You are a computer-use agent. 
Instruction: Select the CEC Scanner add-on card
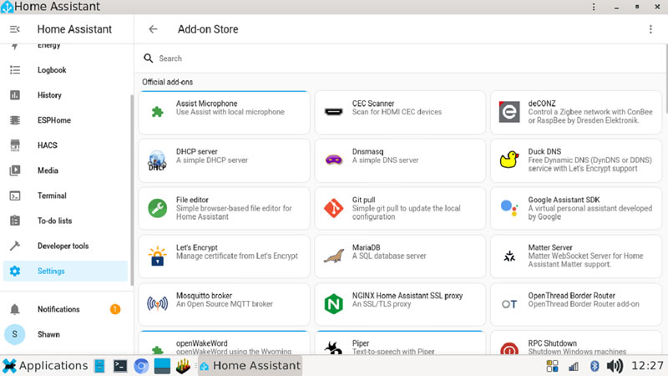400,112
